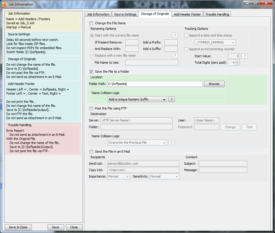The width and height of the screenshot is (275, 233).
Task: Switch to the Add Header Footer tab
Action: 187,14
